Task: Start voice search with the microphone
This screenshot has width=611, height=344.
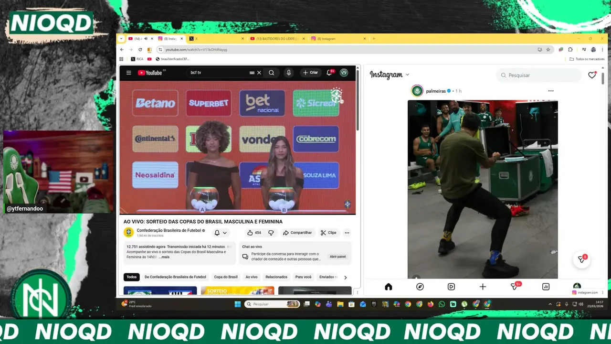Action: [x=288, y=73]
